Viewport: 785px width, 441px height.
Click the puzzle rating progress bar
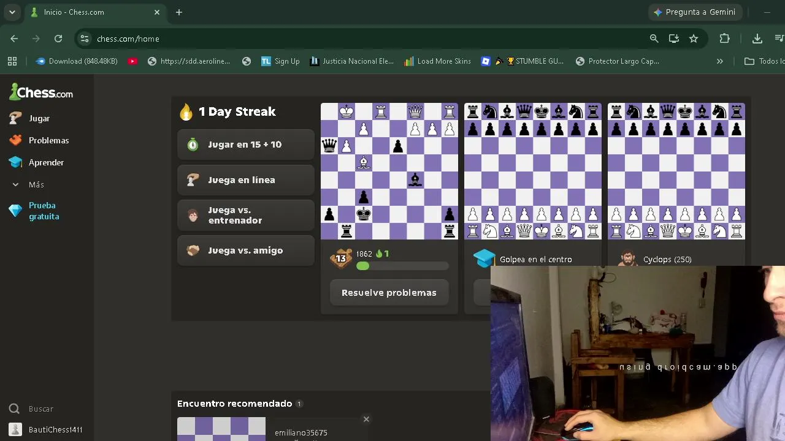402,266
